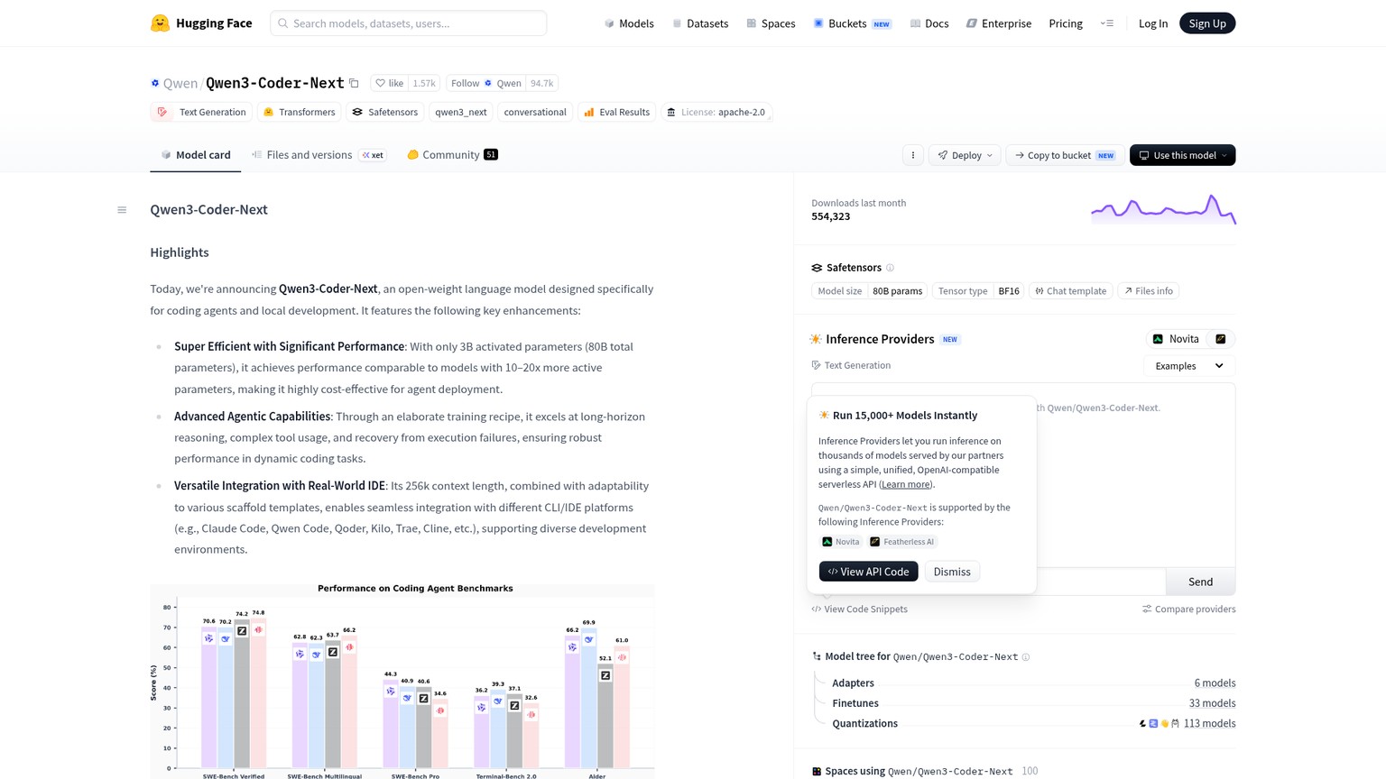
Task: Open the table of contents menu icon
Action: pyautogui.click(x=122, y=210)
